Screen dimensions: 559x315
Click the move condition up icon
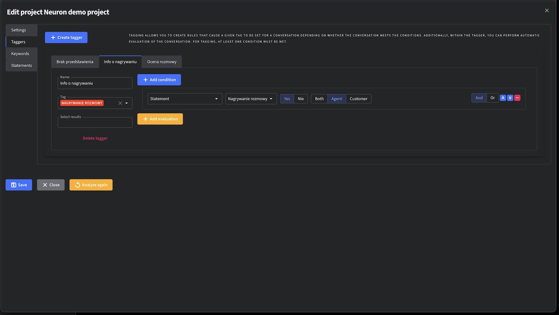pos(503,98)
